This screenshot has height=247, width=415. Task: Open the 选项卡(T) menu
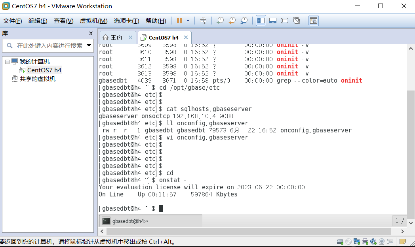[x=126, y=21]
